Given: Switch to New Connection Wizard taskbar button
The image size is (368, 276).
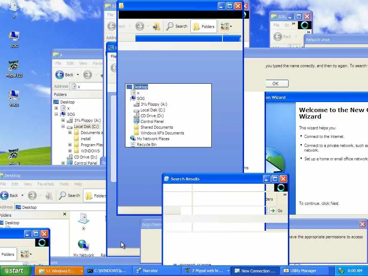Looking at the screenshot, I should (x=255, y=271).
